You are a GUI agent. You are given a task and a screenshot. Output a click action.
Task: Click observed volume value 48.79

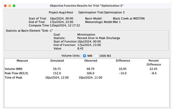click(x=90, y=69)
